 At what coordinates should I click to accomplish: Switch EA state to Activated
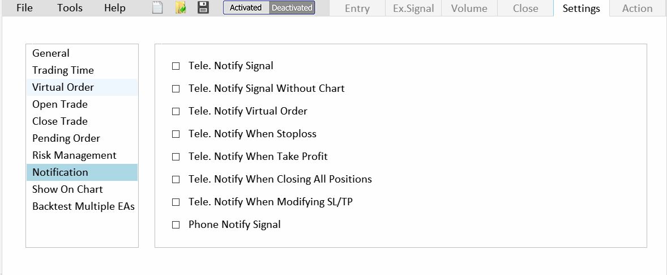click(x=246, y=8)
